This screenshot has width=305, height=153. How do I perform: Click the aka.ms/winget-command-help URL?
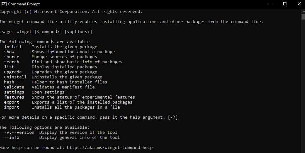[110, 148]
